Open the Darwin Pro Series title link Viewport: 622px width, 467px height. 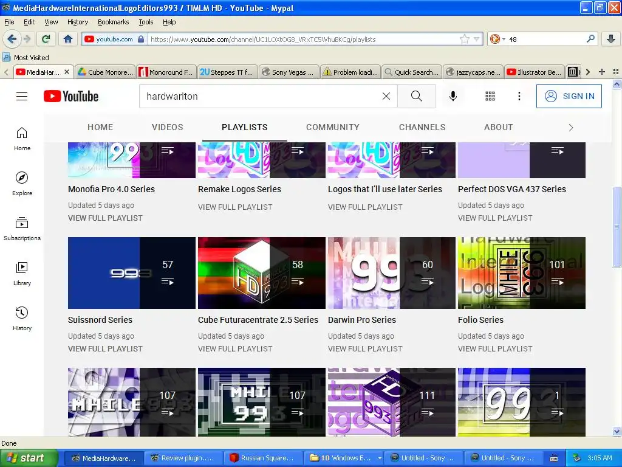tap(362, 320)
